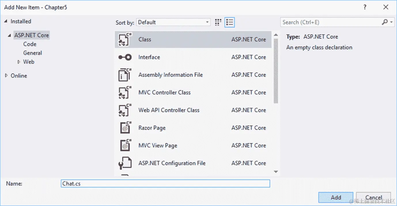Open the dialog help question mark
This screenshot has width=397, height=206.
tap(365, 7)
